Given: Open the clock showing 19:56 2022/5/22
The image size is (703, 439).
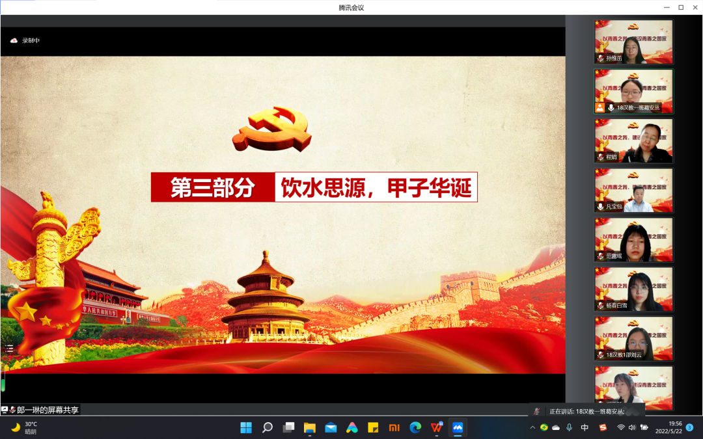Looking at the screenshot, I should point(669,427).
